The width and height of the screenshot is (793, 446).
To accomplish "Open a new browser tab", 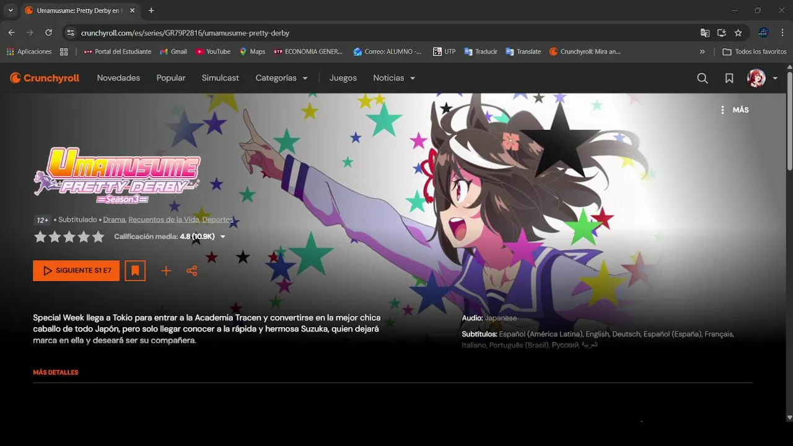I will coord(151,11).
